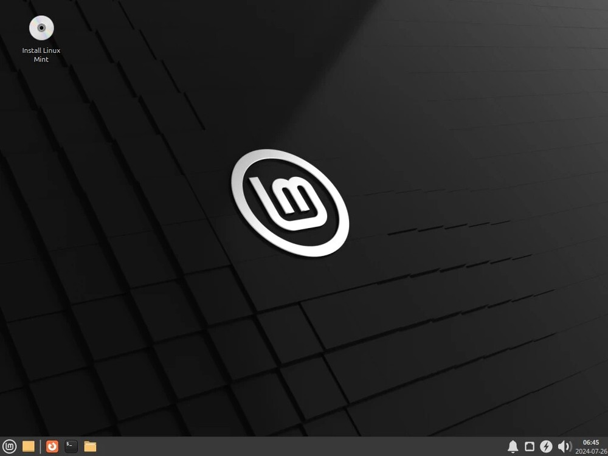Open the power manager tray applet
Viewport: 608px width, 456px height.
pos(545,446)
